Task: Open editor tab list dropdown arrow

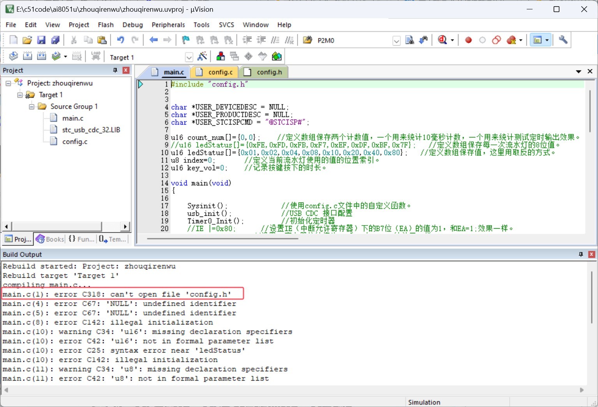Action: coord(579,72)
